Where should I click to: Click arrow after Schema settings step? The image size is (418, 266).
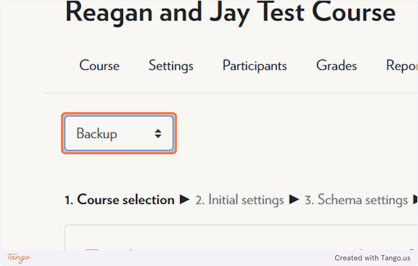tap(415, 200)
